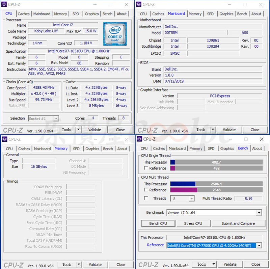The height and width of the screenshot is (269, 270).
Task: Click the CPU-Z title icon in the Mainboard window
Action: (139, 4)
